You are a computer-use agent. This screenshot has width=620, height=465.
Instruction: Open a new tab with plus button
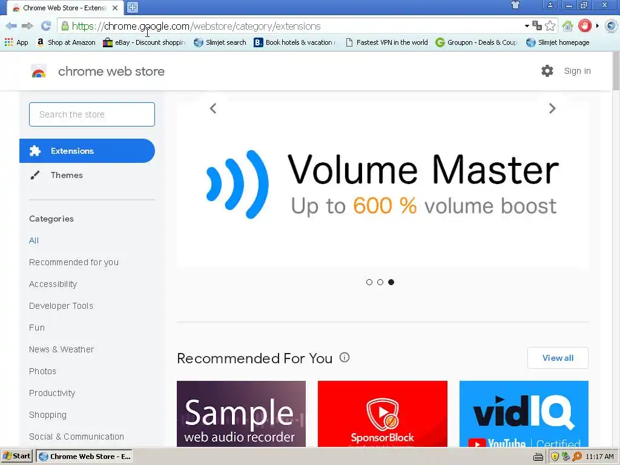[x=133, y=7]
